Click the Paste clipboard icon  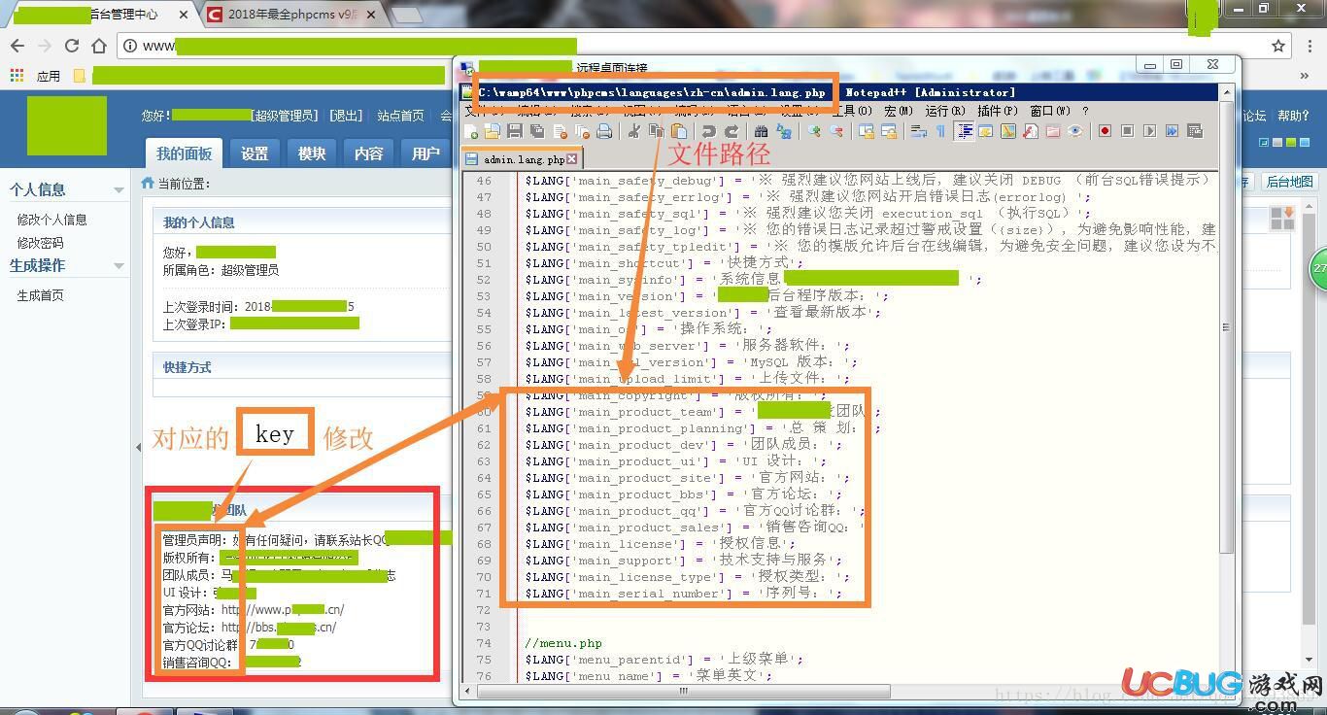678,131
